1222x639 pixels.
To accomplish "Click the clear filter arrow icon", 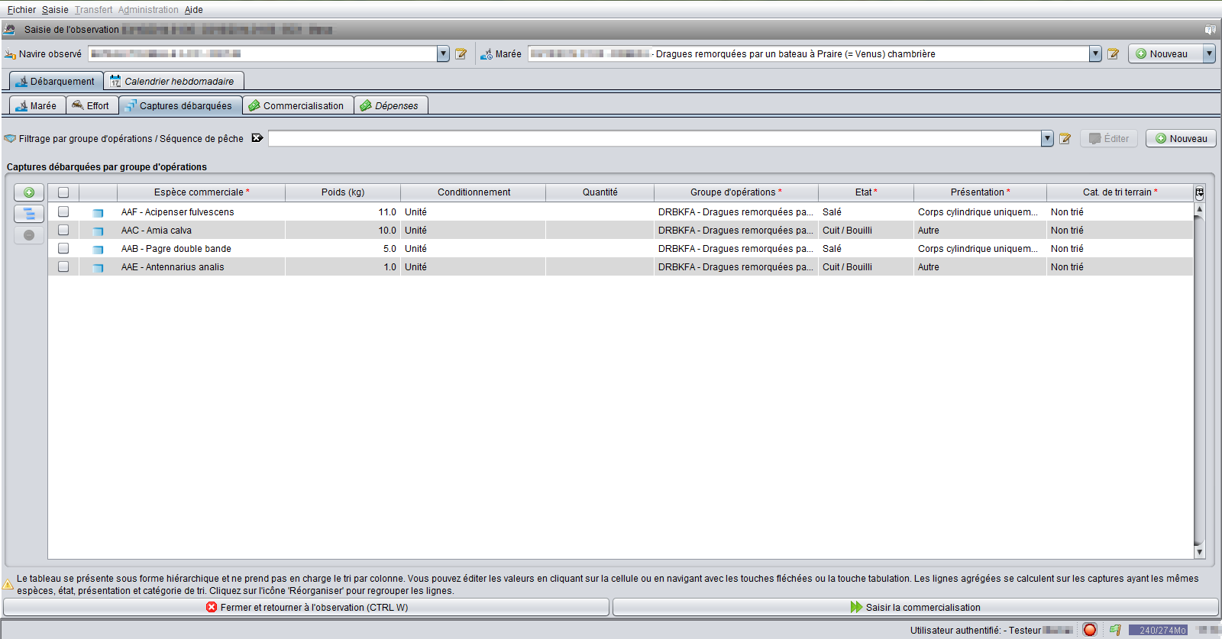I will [257, 138].
